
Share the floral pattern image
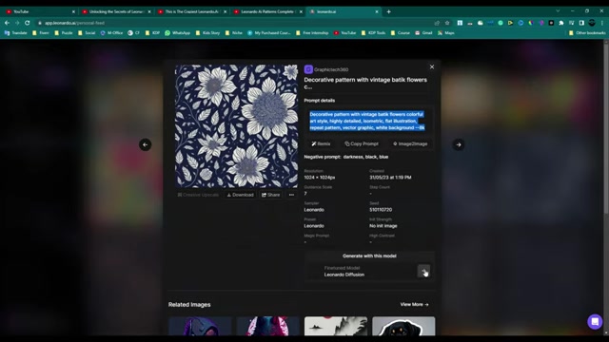click(270, 195)
